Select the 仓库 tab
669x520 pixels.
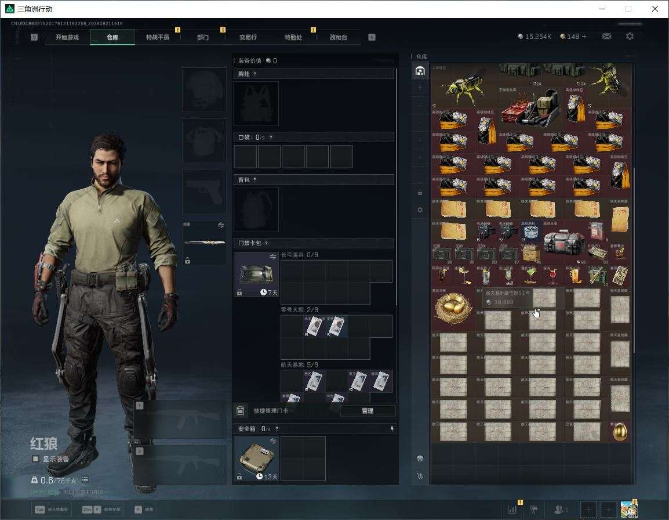(x=112, y=37)
